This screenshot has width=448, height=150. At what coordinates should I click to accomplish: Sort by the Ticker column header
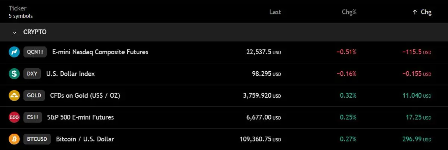[x=17, y=9]
